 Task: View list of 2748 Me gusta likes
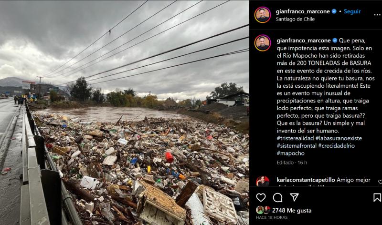coord(292,210)
